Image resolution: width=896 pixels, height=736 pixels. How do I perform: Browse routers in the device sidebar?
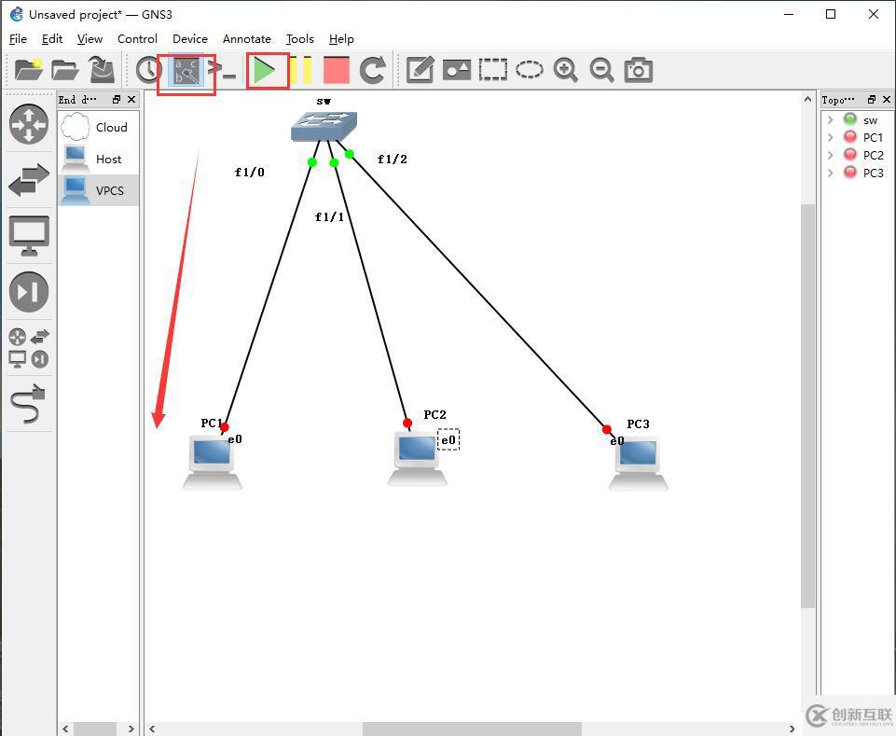point(29,124)
